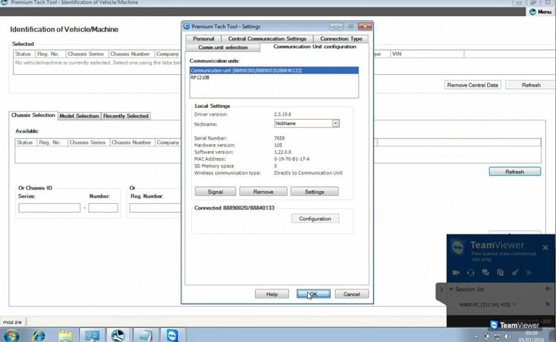Click the Chassis ID Number input field
Viewport: 556px width, 342px height.
tap(103, 208)
